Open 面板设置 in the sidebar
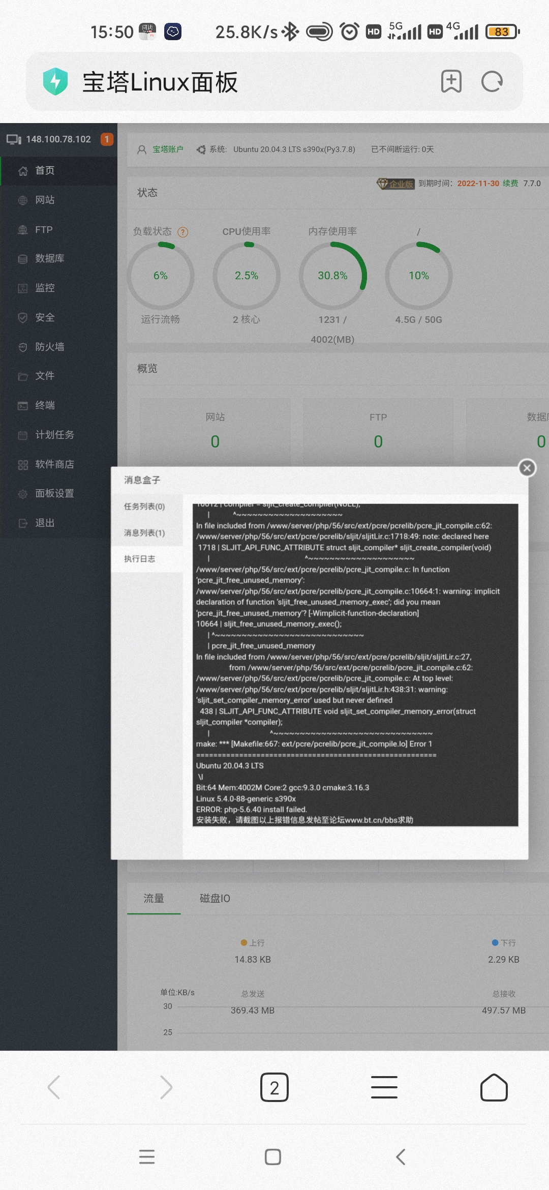 [x=58, y=493]
